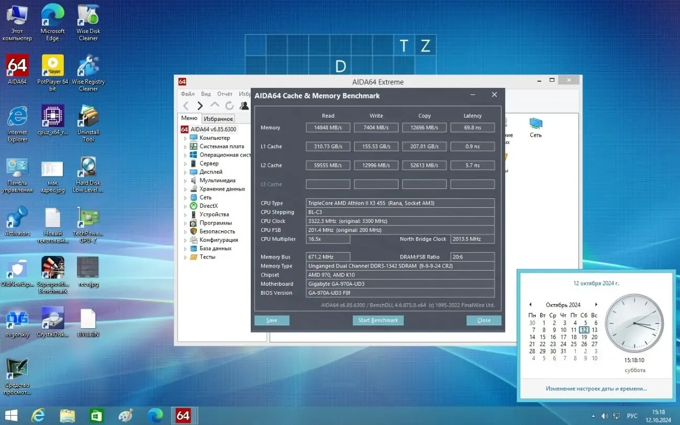
Task: Open the Файл menu
Action: click(187, 94)
